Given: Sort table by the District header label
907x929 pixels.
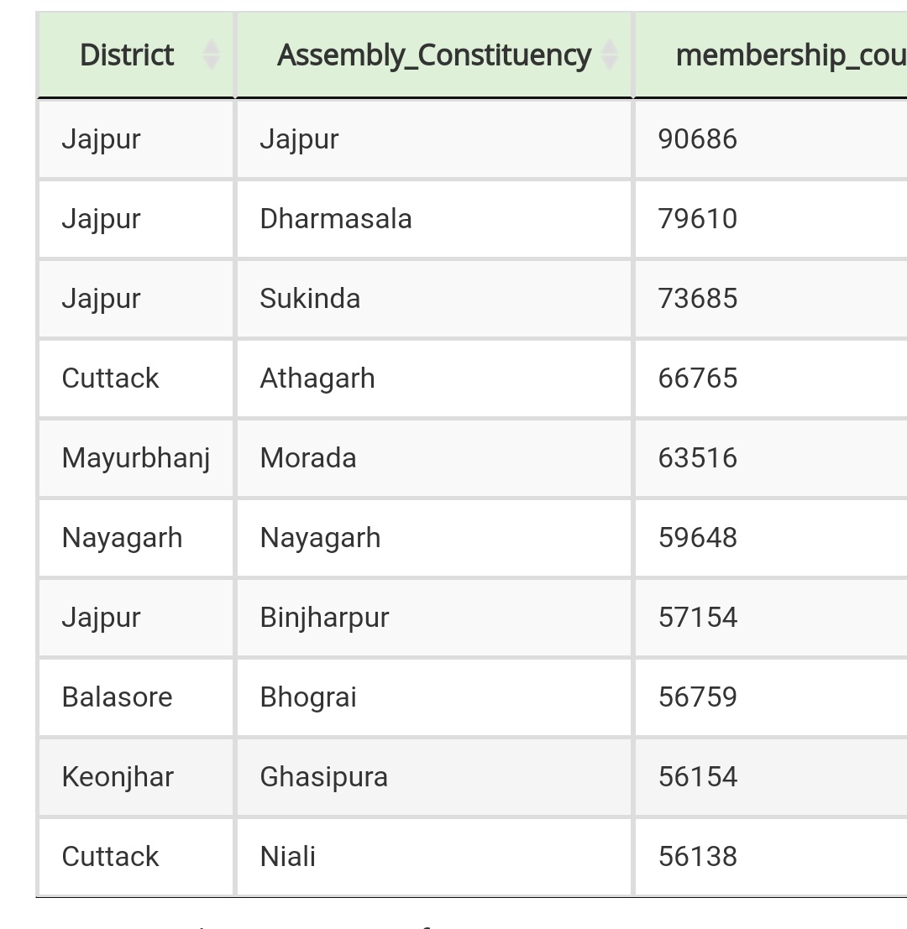Looking at the screenshot, I should coord(127,55).
